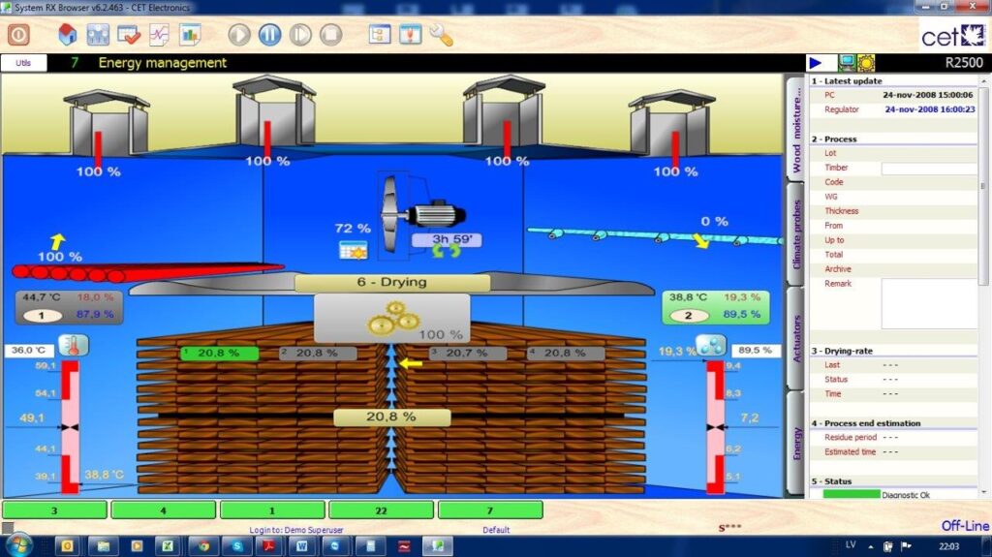Viewport: 992px width, 557px height.
Task: Select green kiln button 7
Action: (489, 511)
